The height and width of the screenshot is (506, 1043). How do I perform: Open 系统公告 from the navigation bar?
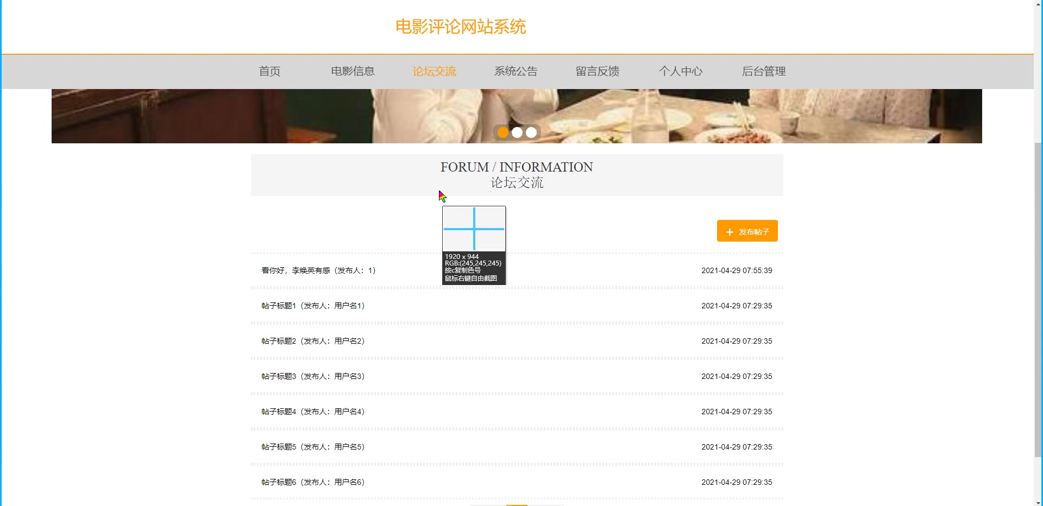click(x=516, y=71)
